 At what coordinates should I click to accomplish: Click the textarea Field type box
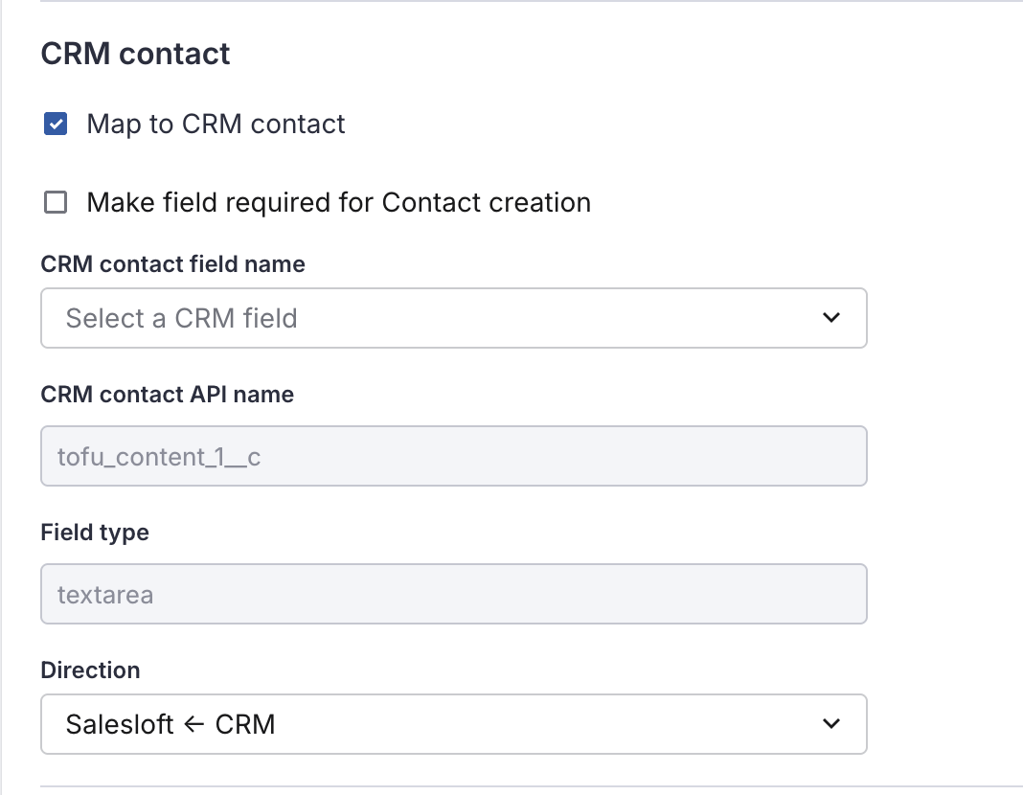pos(453,594)
